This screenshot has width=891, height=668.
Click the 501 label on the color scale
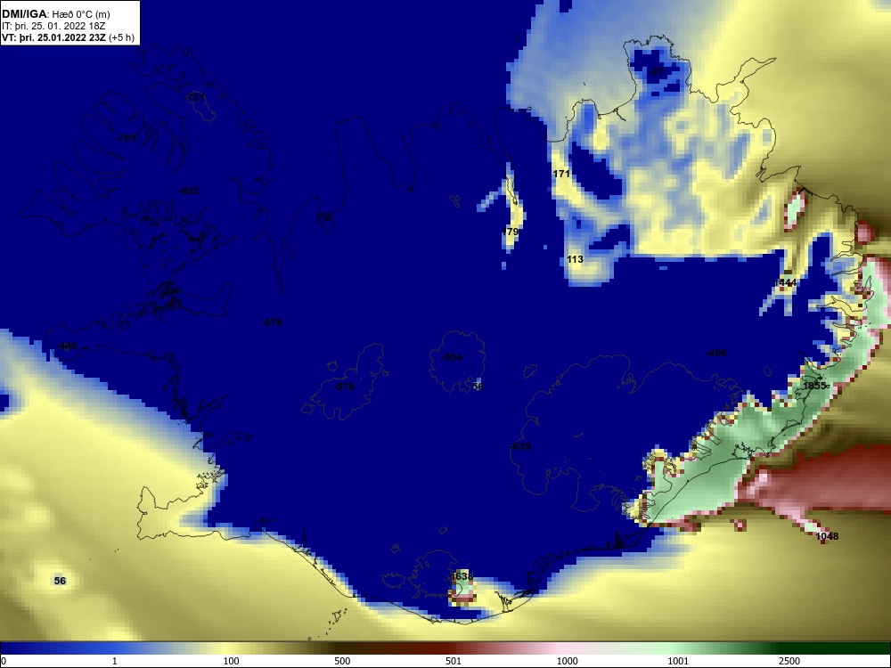(x=453, y=661)
